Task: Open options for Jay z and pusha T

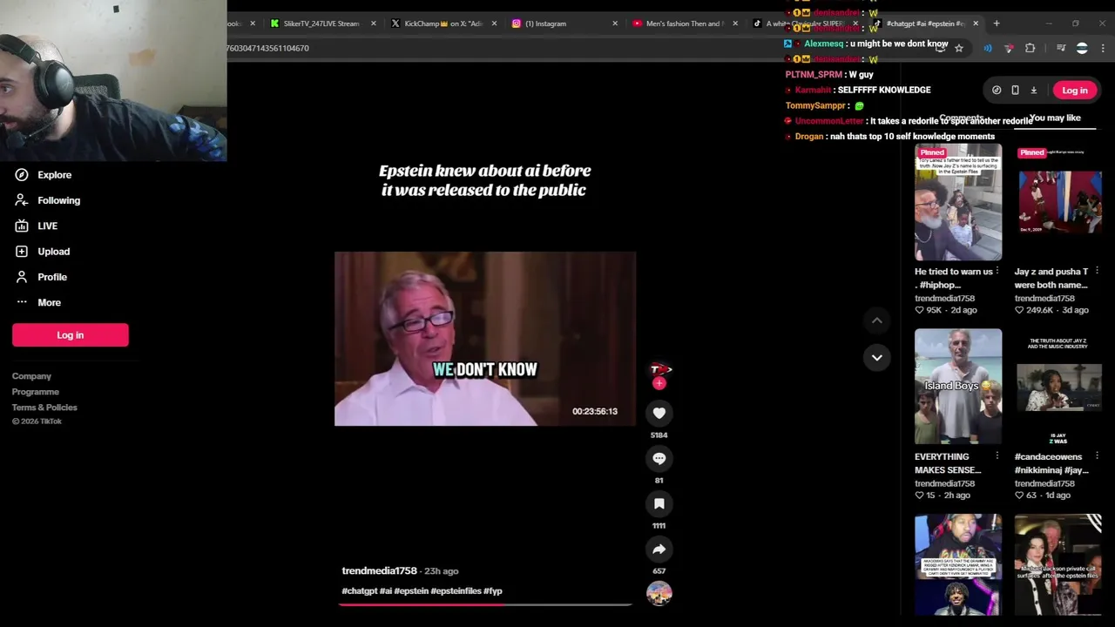Action: pyautogui.click(x=1097, y=272)
